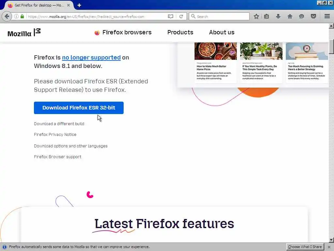Click the info icon in notification bar

(4, 247)
